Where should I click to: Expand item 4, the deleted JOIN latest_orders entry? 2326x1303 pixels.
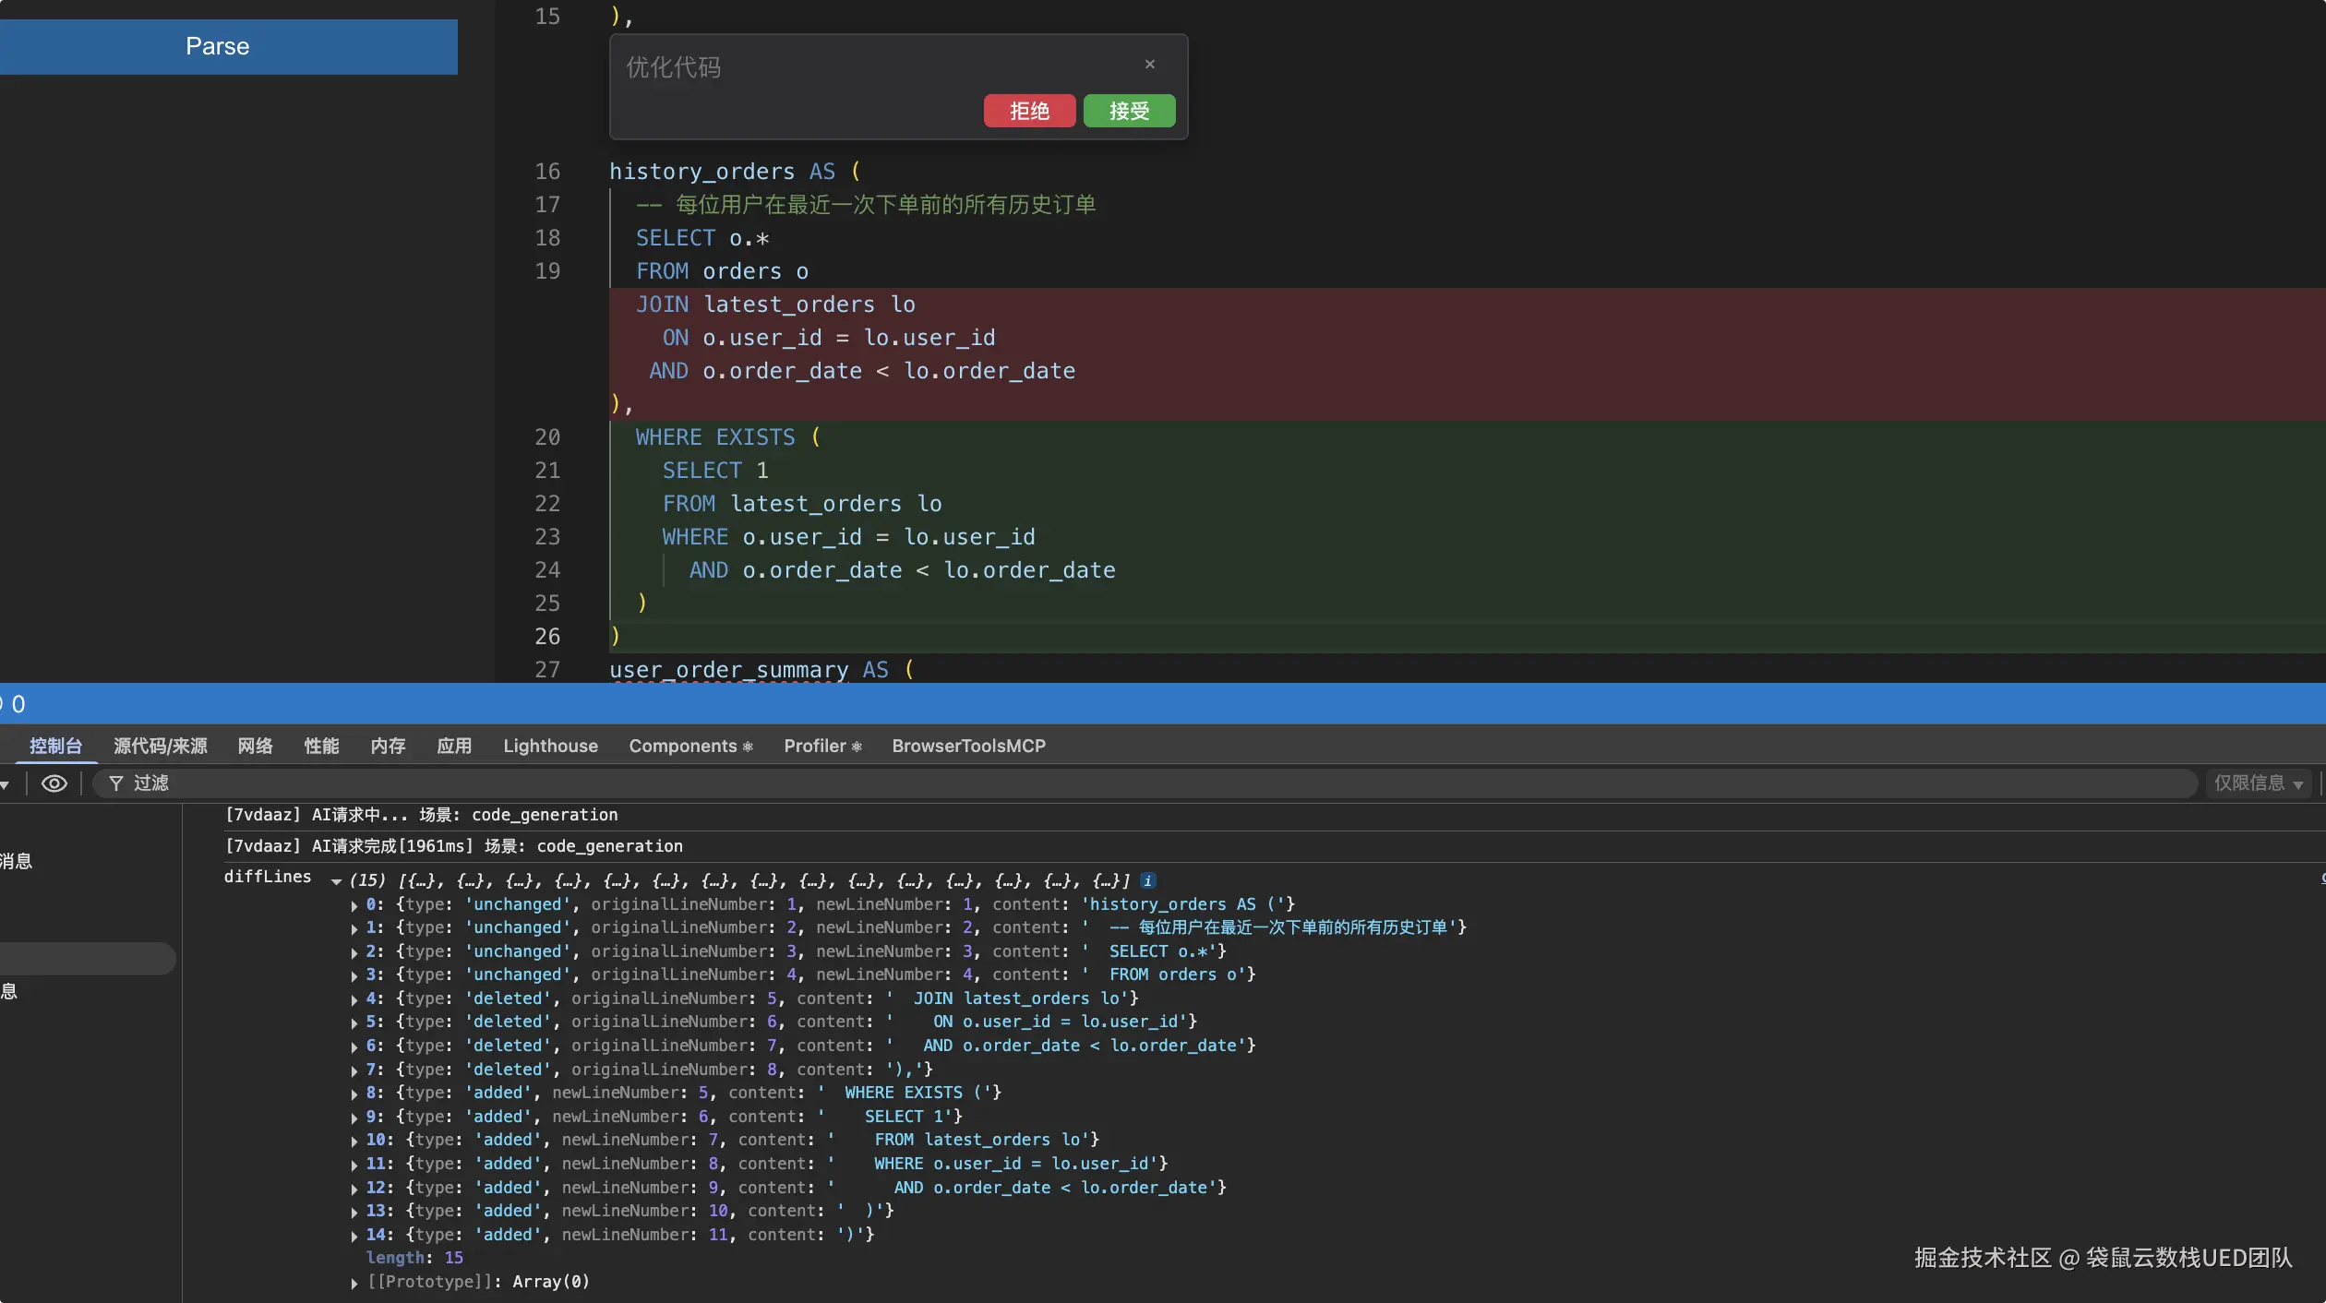tap(354, 999)
